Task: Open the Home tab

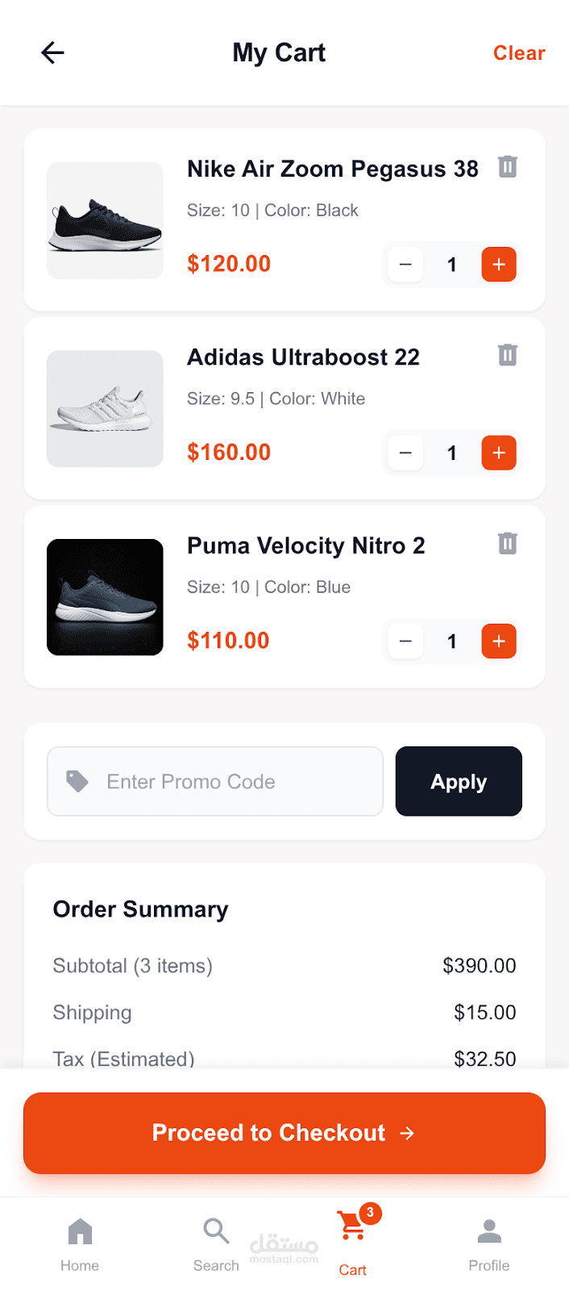Action: pos(80,1243)
